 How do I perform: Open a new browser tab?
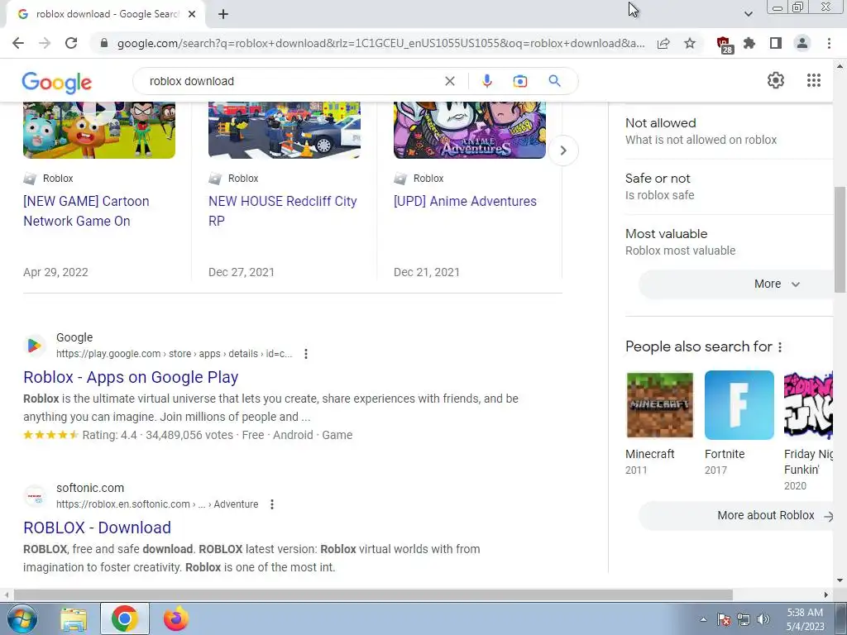pyautogui.click(x=223, y=14)
